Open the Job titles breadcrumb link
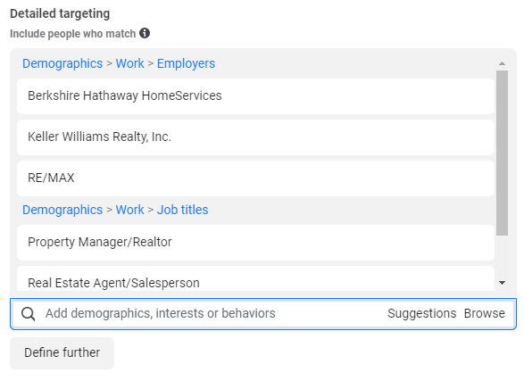This screenshot has height=381, width=524. (x=182, y=210)
